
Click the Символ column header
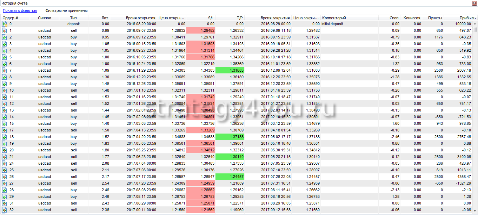click(x=45, y=17)
